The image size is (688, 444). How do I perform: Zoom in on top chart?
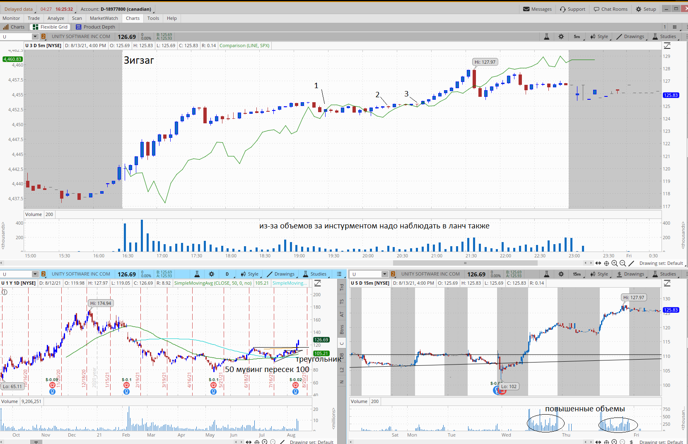pyautogui.click(x=615, y=263)
